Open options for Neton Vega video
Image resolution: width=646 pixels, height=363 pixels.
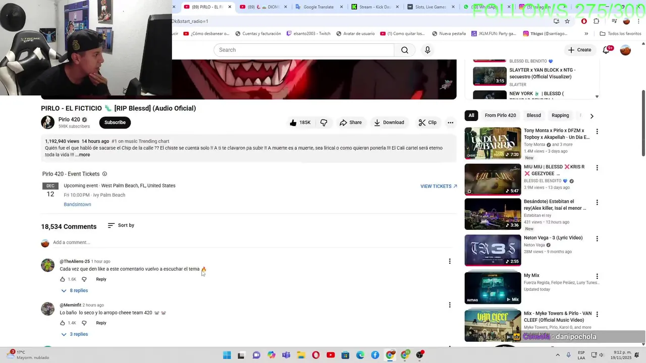coord(597,238)
